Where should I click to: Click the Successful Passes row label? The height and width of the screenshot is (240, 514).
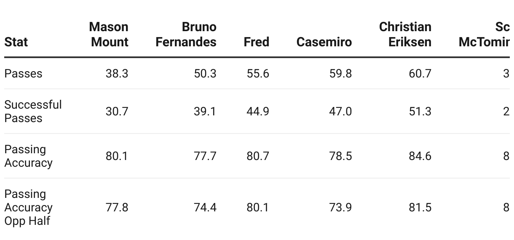(33, 112)
